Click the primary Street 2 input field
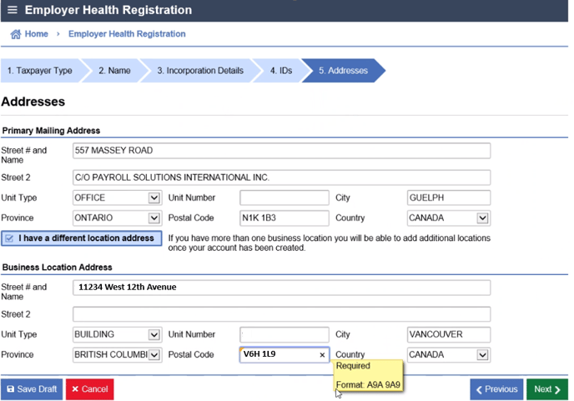The width and height of the screenshot is (574, 401). click(281, 178)
